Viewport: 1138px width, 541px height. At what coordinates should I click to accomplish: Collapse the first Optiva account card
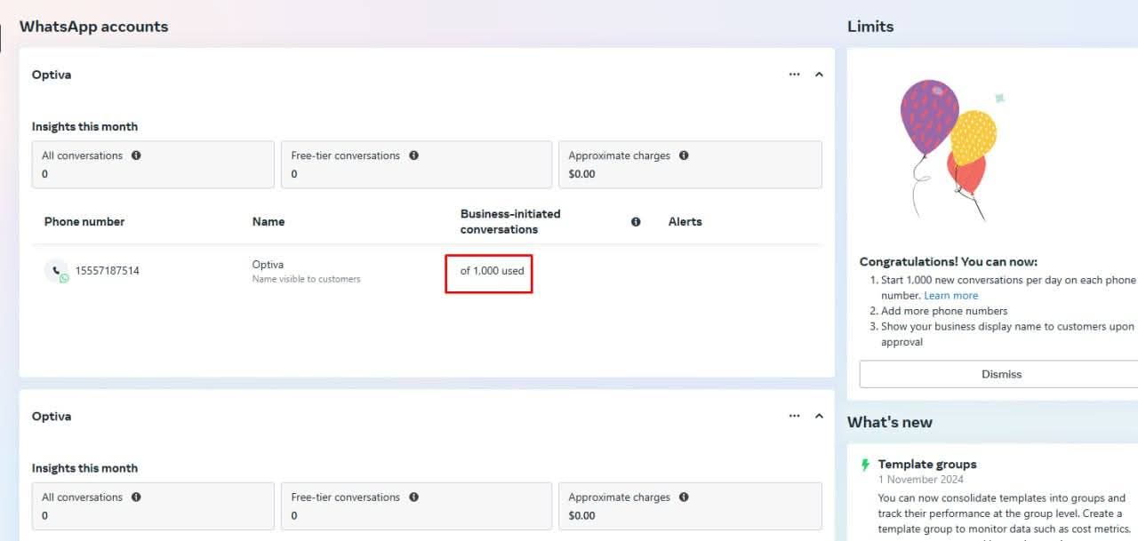(819, 75)
